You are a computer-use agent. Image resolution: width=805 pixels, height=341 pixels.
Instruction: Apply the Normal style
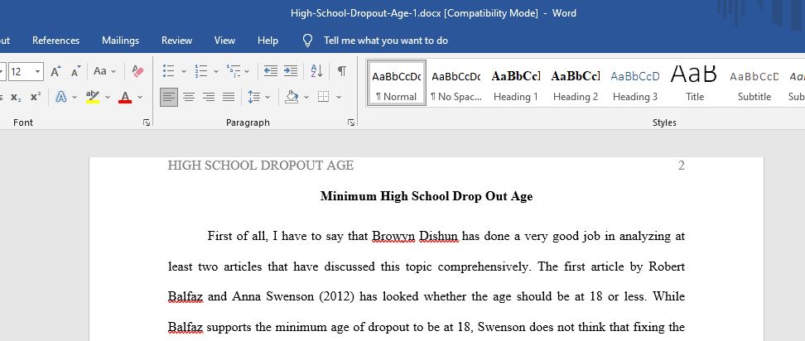coord(397,83)
